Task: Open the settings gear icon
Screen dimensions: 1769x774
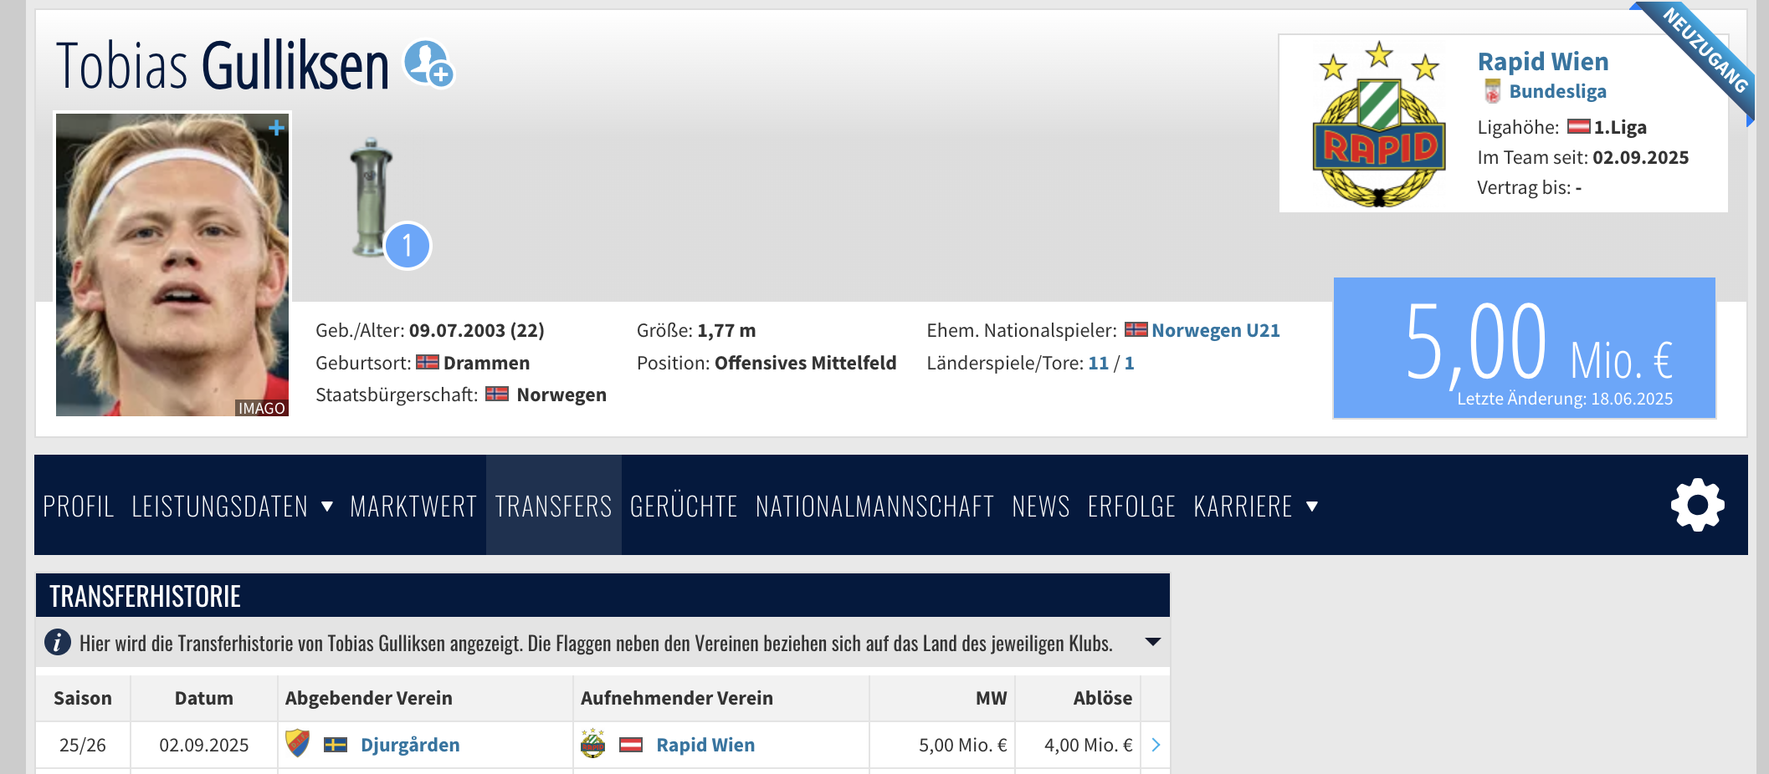Action: tap(1697, 505)
